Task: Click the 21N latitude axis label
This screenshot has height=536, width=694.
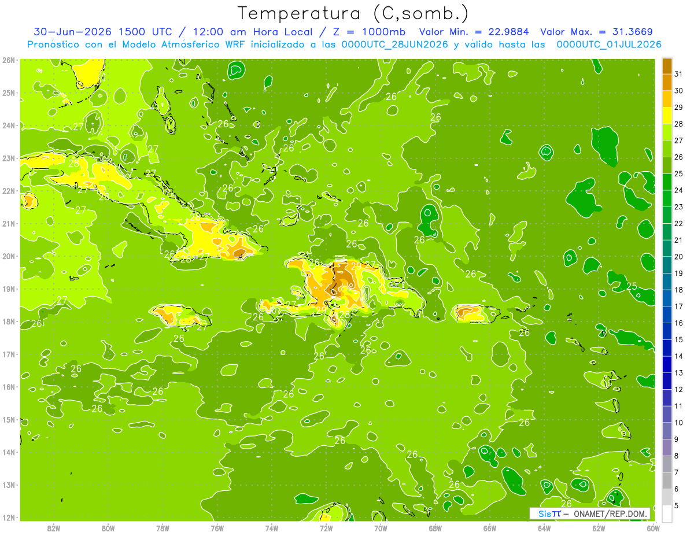Action: point(9,223)
